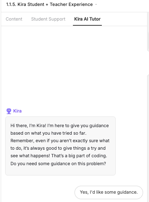
Task: Click the empty chat area above Kira's message
Action: (74, 66)
